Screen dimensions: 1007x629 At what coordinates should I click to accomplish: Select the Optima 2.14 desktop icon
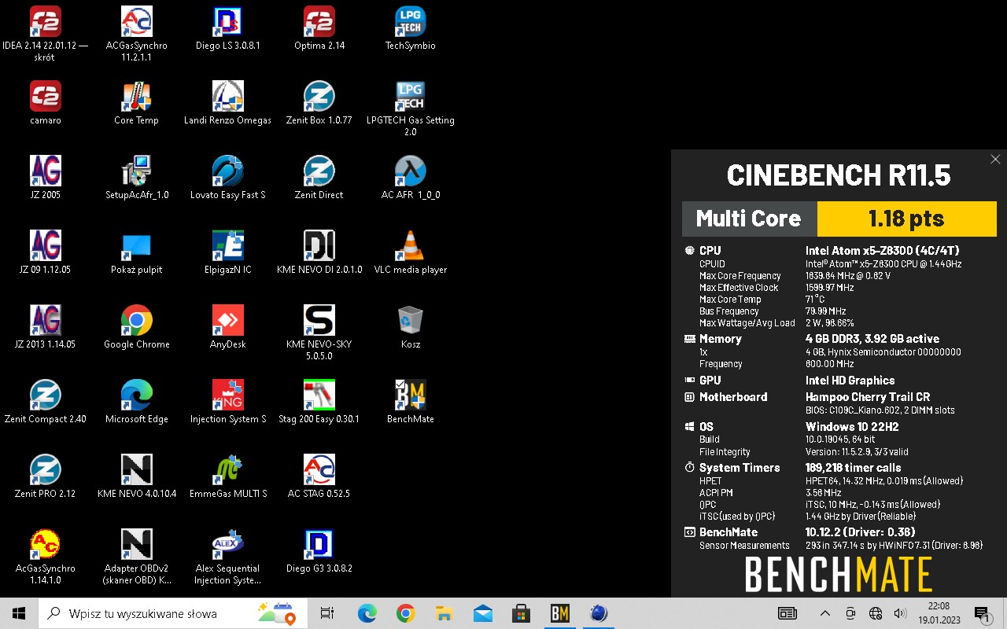pos(319,22)
